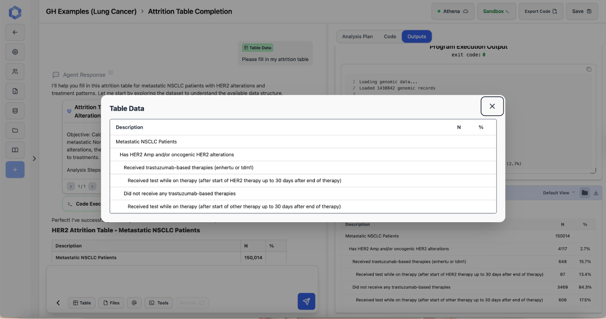Click the back arrow in left sidebar
606x319 pixels.
tap(15, 32)
